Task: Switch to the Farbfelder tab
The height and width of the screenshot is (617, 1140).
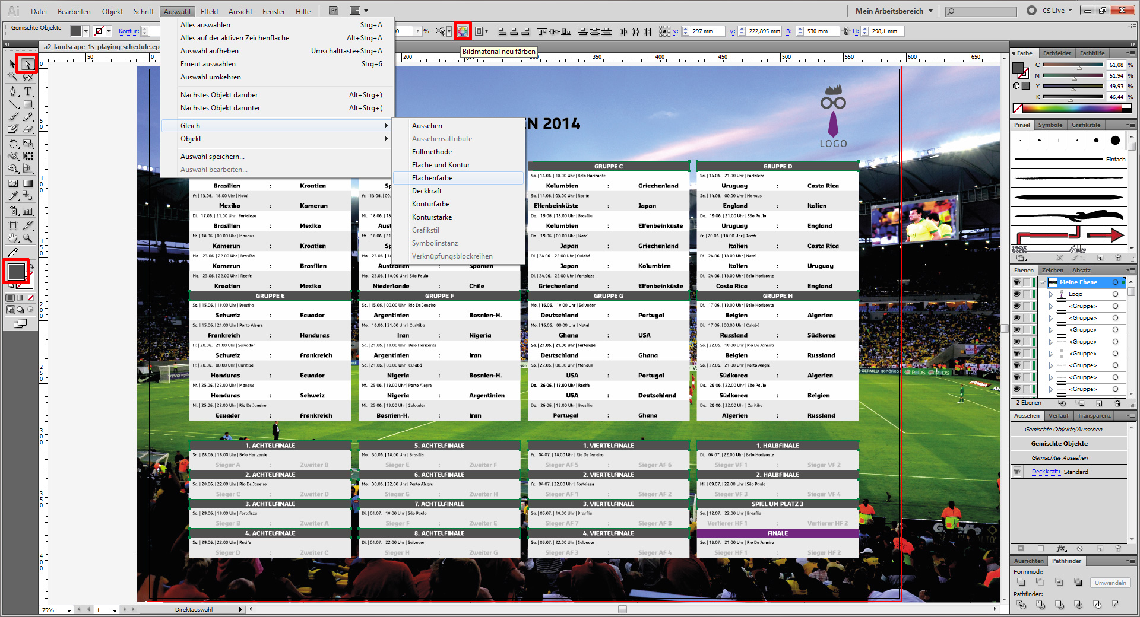Action: tap(1057, 53)
